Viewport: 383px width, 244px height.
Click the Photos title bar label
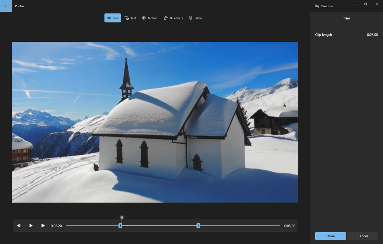pyautogui.click(x=19, y=6)
